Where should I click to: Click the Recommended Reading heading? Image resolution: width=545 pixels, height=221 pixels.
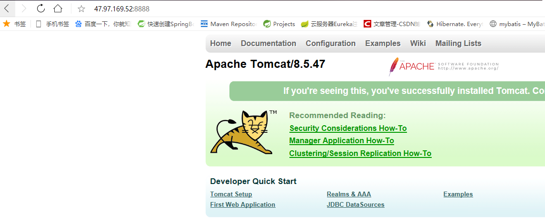(x=337, y=115)
